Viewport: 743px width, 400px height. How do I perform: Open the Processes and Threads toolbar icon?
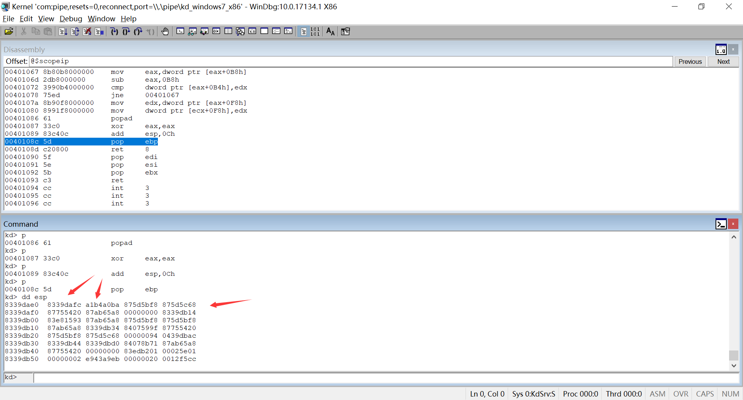point(276,31)
